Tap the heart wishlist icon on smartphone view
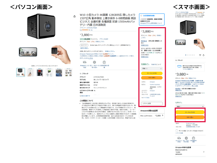The height and width of the screenshot is (163, 217). (200, 55)
